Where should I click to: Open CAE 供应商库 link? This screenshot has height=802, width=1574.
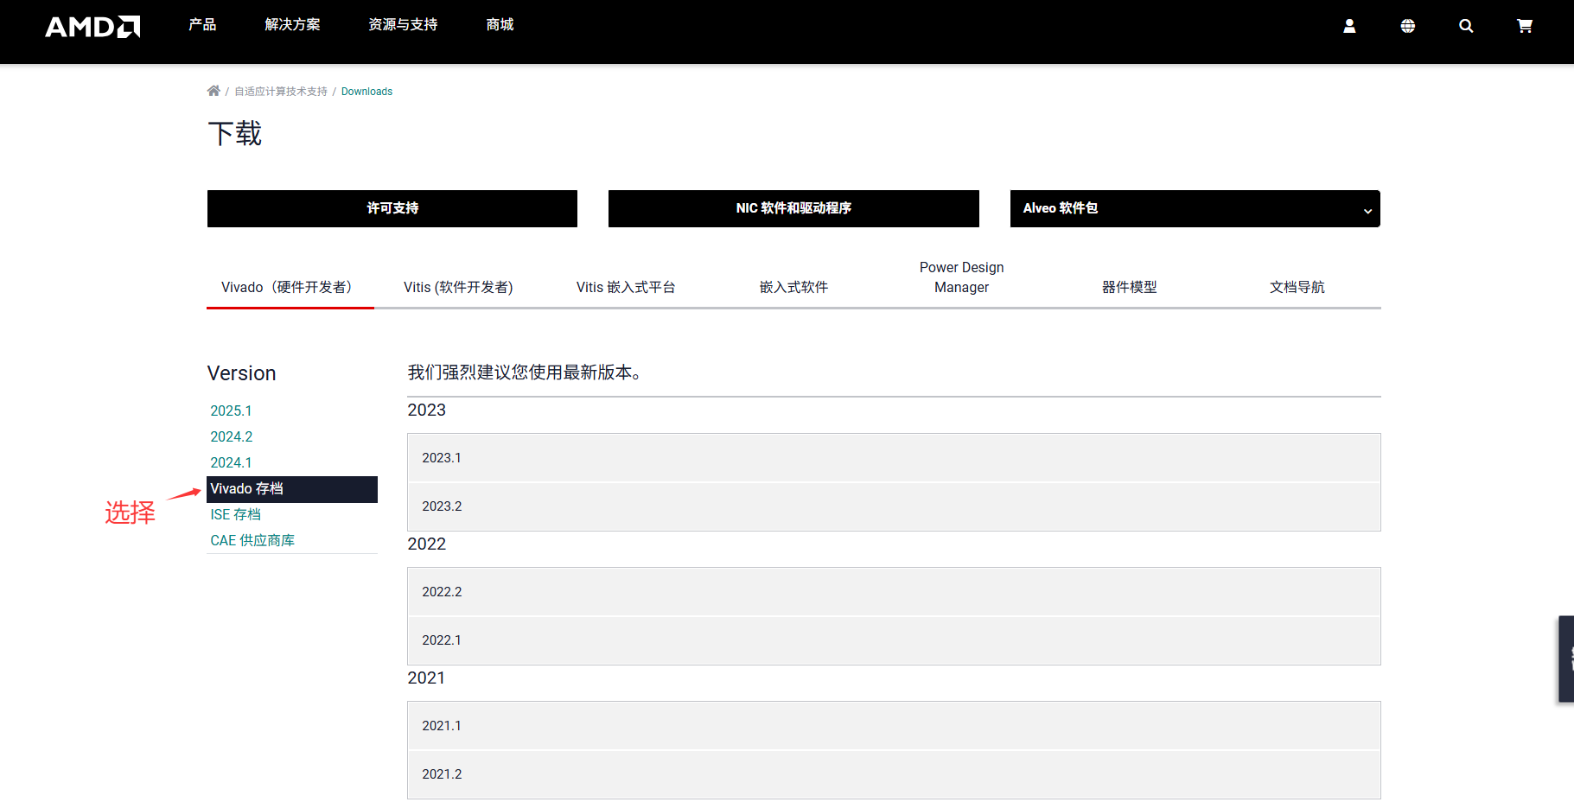(252, 540)
